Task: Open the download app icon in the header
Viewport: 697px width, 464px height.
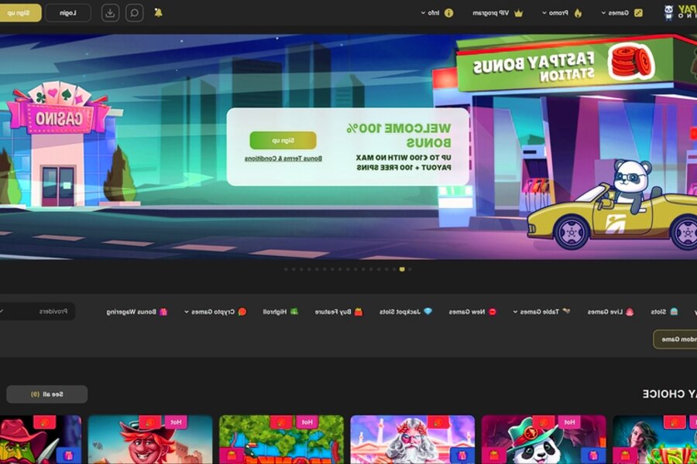Action: [x=110, y=13]
